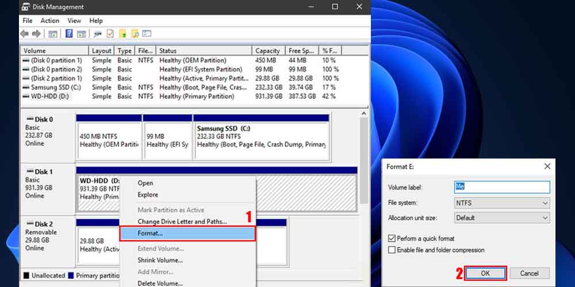Select Shrink Volume... in context menu
The height and width of the screenshot is (287, 575).
pos(160,260)
